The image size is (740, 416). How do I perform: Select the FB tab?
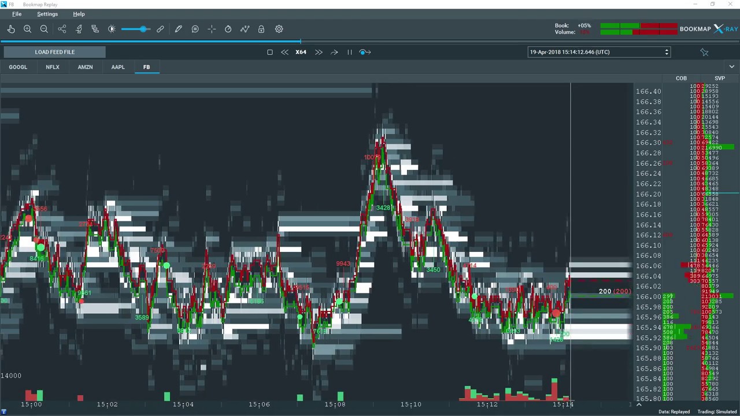pyautogui.click(x=146, y=67)
